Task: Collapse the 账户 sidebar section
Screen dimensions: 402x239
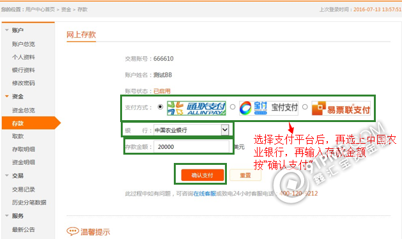Action: [7, 30]
